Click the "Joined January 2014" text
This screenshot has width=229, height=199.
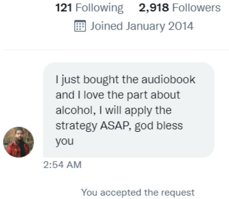[x=141, y=26]
